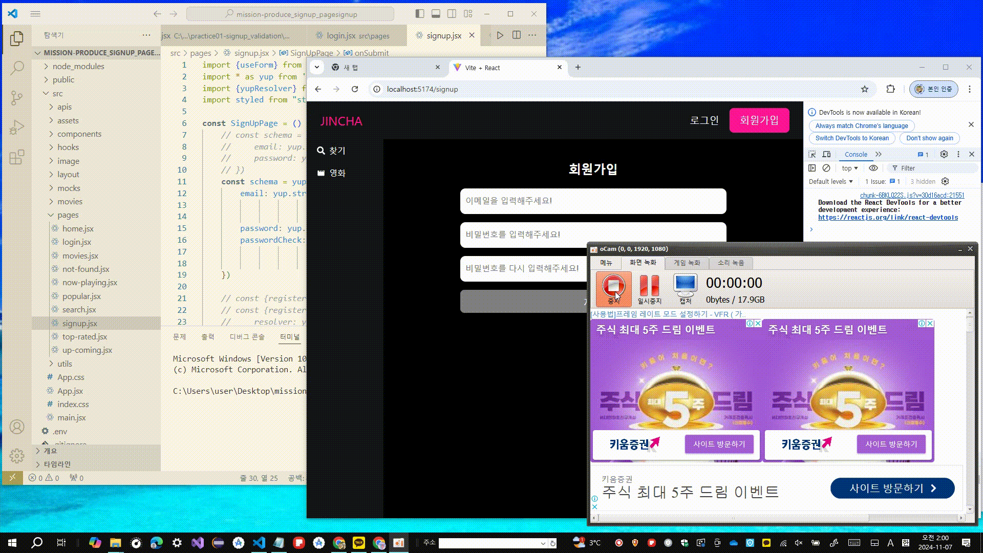This screenshot has height=553, width=983.
Task: Click the oCam capture (캡처) icon
Action: 685,289
